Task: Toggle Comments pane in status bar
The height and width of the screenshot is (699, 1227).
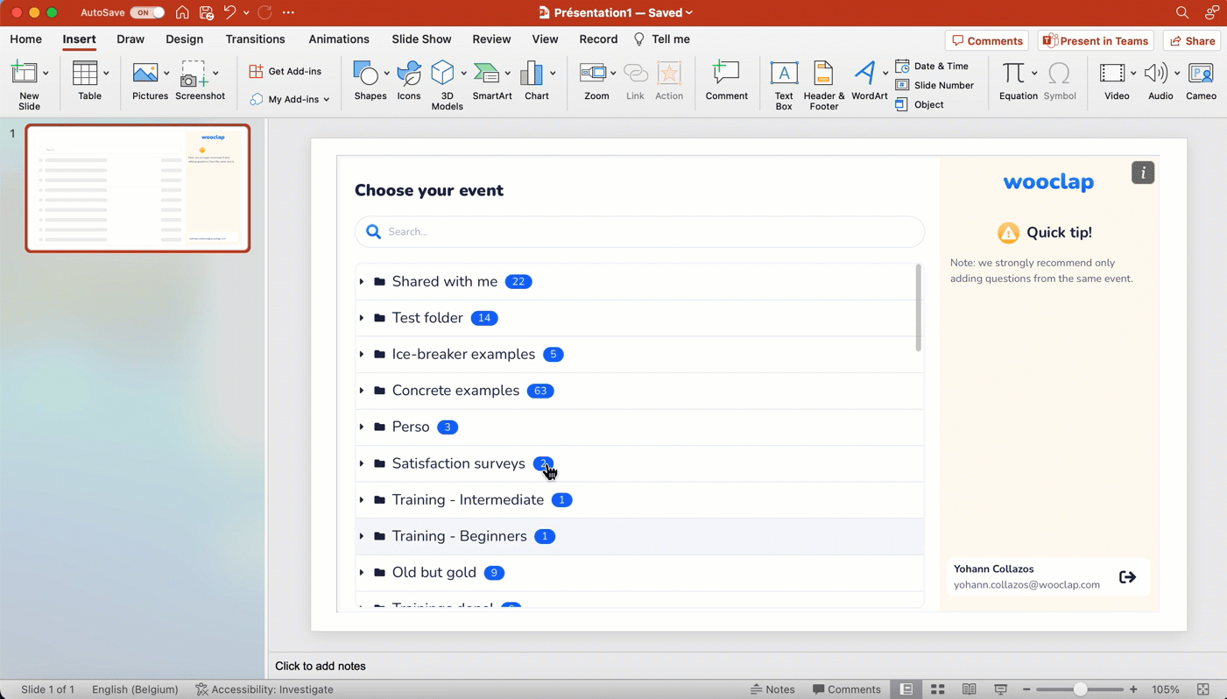Action: 846,689
